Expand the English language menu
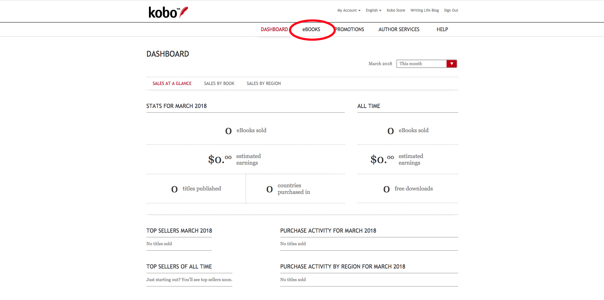Image resolution: width=604 pixels, height=300 pixels. (x=373, y=10)
